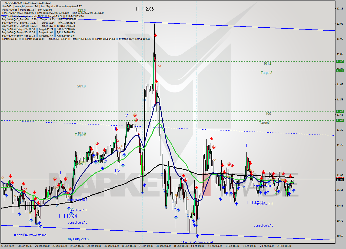Click the '29 Jan 00:30' time axis label
The height and width of the screenshot is (249, 346).
click(42, 246)
